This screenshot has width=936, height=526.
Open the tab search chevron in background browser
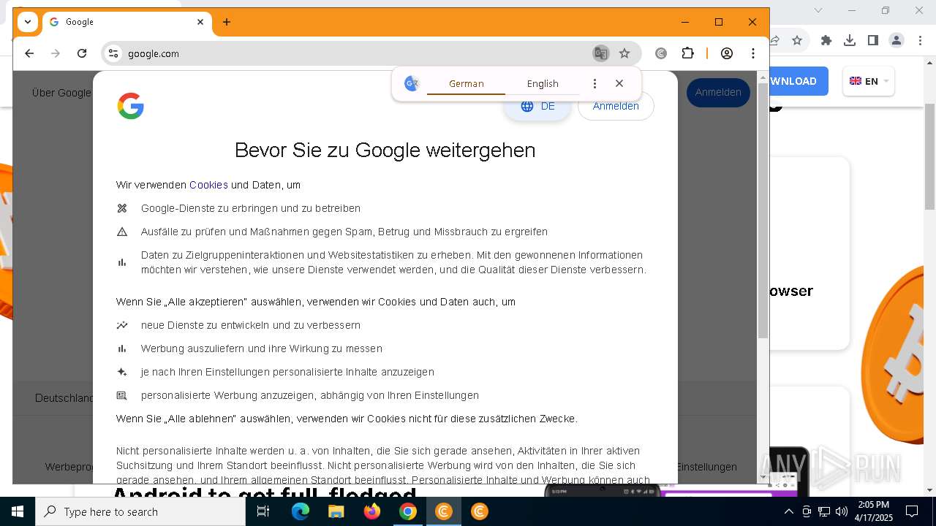[x=818, y=10]
